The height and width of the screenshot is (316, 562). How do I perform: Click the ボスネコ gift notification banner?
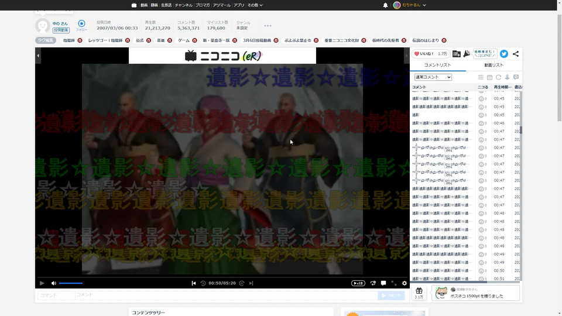tap(475, 293)
